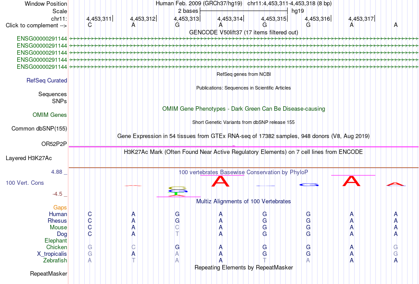The width and height of the screenshot is (419, 284).
Task: Select the Human species label
Action: coord(58,214)
